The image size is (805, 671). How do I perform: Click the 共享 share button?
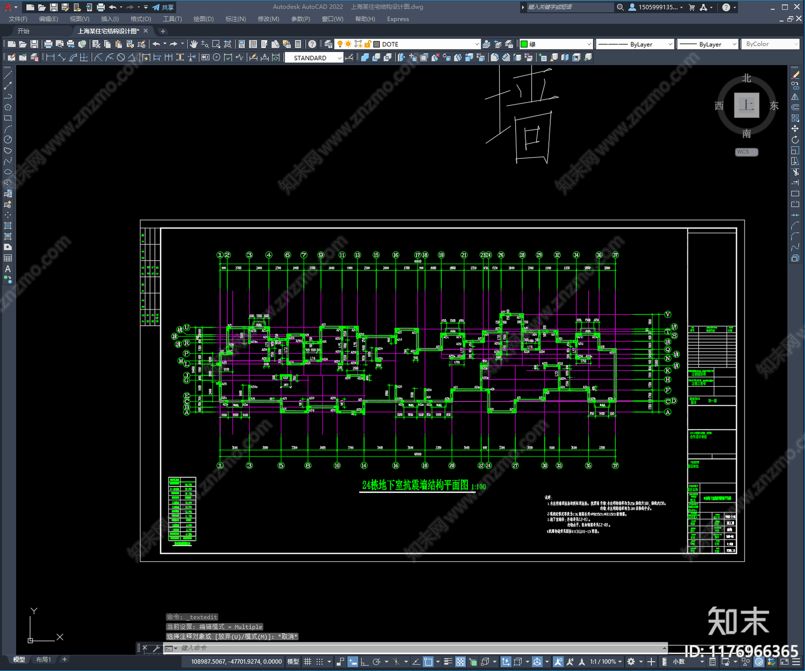(164, 7)
